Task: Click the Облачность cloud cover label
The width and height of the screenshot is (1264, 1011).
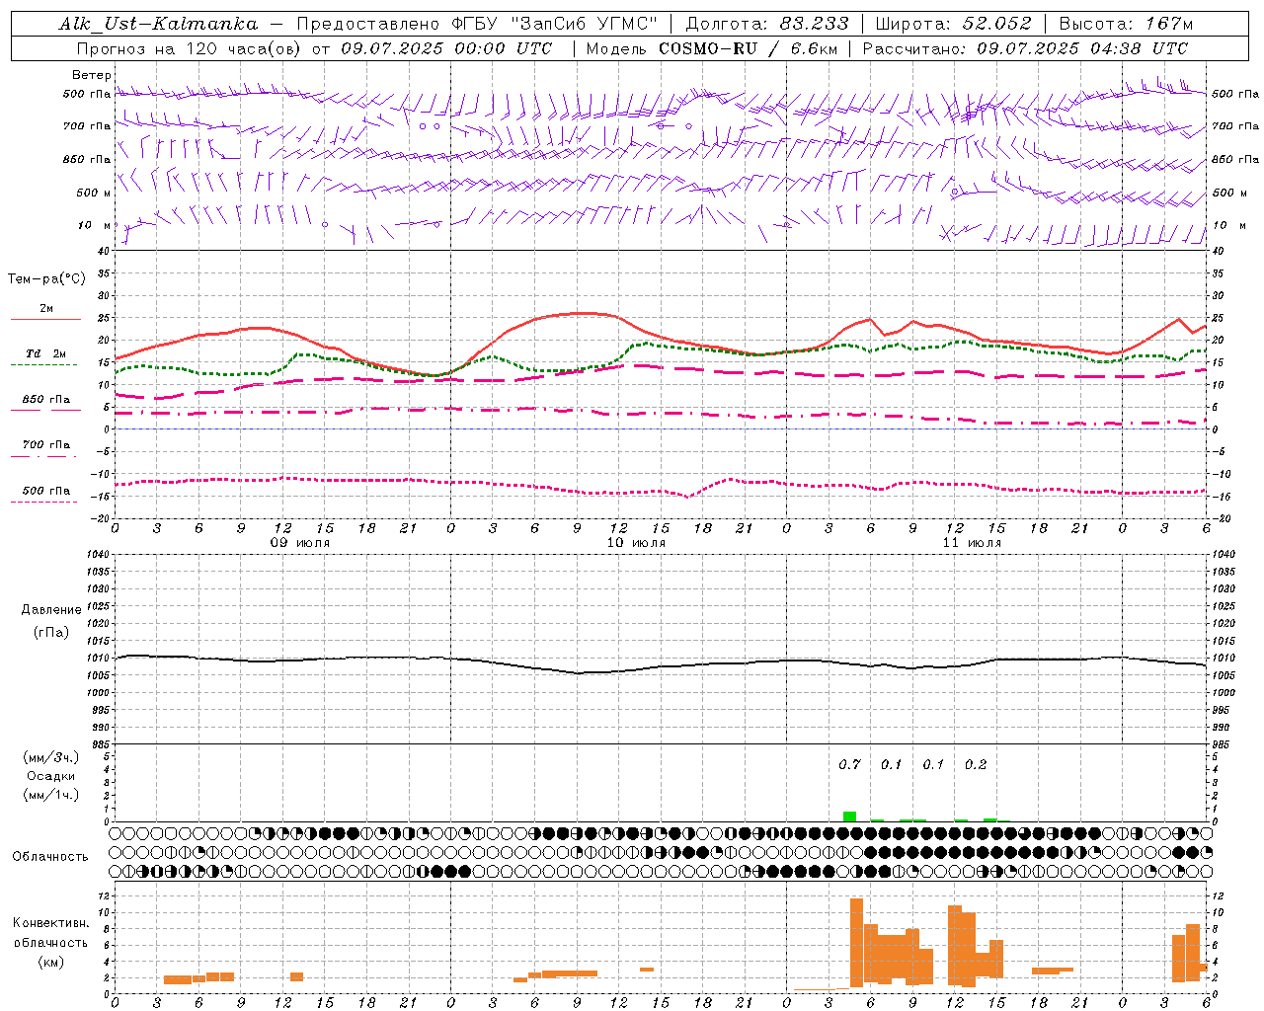Action: pyautogui.click(x=50, y=856)
